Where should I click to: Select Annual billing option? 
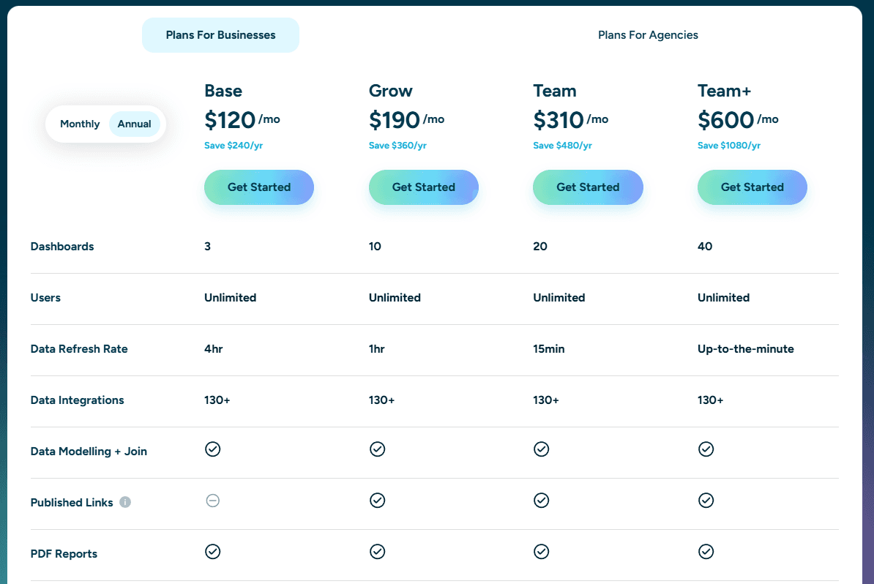[x=135, y=124]
